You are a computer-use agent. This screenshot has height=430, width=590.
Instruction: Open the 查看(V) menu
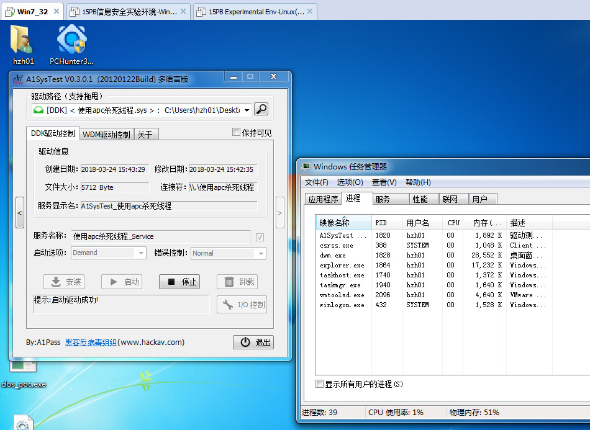click(384, 182)
